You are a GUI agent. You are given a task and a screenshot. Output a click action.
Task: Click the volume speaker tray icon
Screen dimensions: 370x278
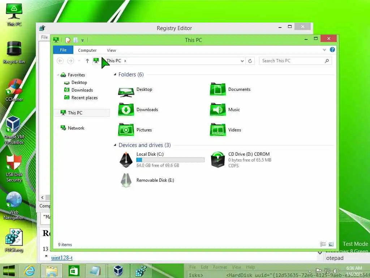[x=336, y=271]
